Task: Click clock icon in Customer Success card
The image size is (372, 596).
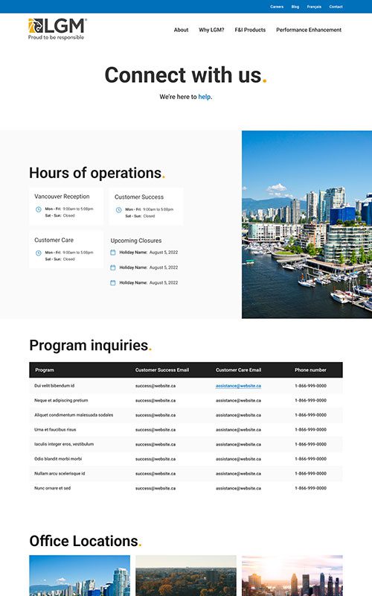Action: 119,210
